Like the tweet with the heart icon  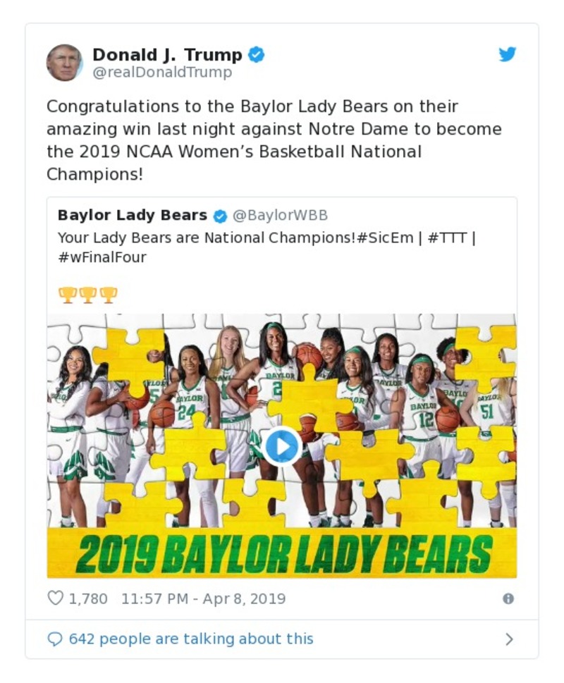click(x=55, y=599)
